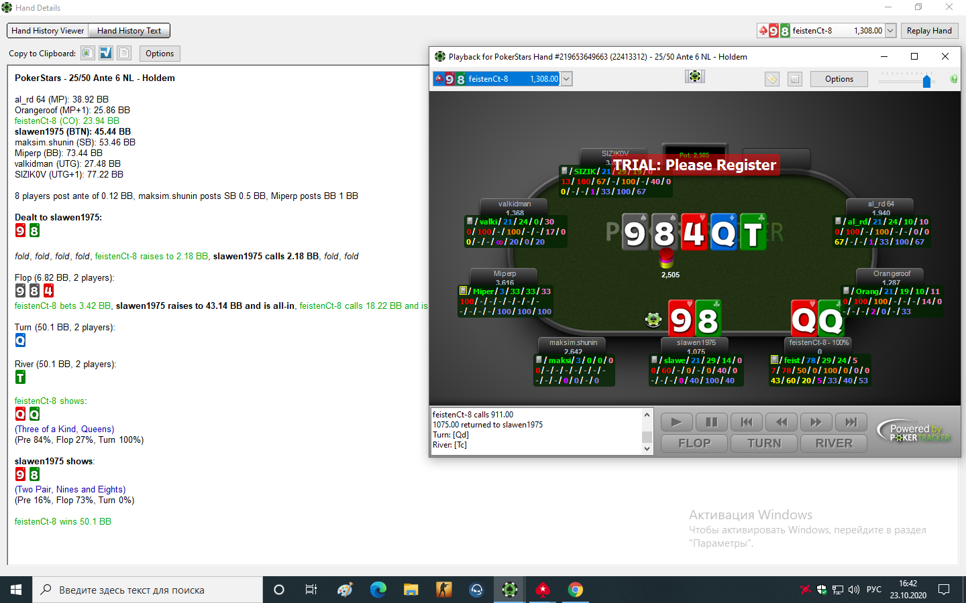Open PokerStars red star taskbar icon

(543, 590)
